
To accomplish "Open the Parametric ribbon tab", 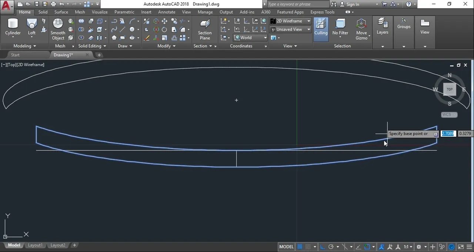I will (124, 12).
